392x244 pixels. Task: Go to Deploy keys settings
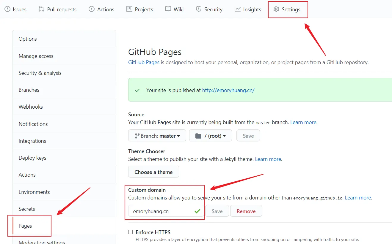(32, 158)
